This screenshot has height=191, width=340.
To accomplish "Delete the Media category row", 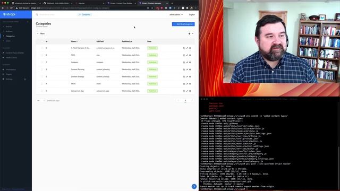I will pyautogui.click(x=190, y=84).
